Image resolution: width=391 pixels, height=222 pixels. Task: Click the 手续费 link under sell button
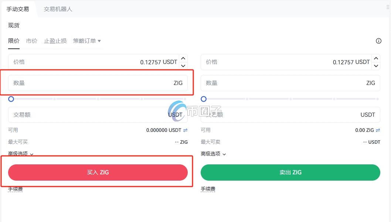click(x=208, y=189)
